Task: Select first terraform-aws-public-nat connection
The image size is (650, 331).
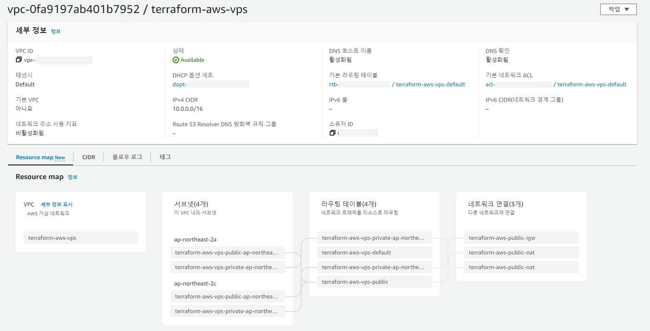Action: (x=521, y=252)
